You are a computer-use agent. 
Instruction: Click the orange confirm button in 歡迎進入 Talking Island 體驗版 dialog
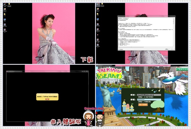click(47, 99)
